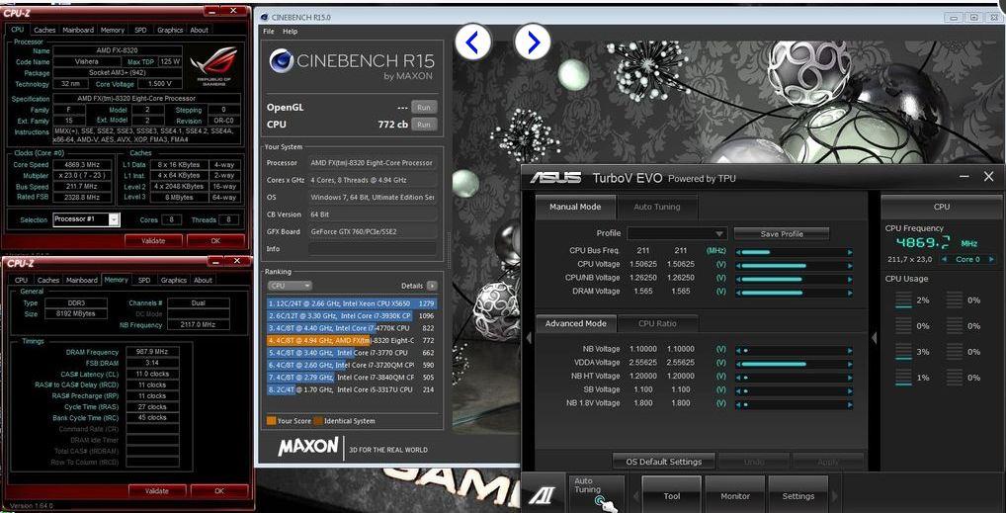This screenshot has width=1006, height=513.
Task: Select ranking row AMD FX-8320 Eight-C 772
Action: 352,340
